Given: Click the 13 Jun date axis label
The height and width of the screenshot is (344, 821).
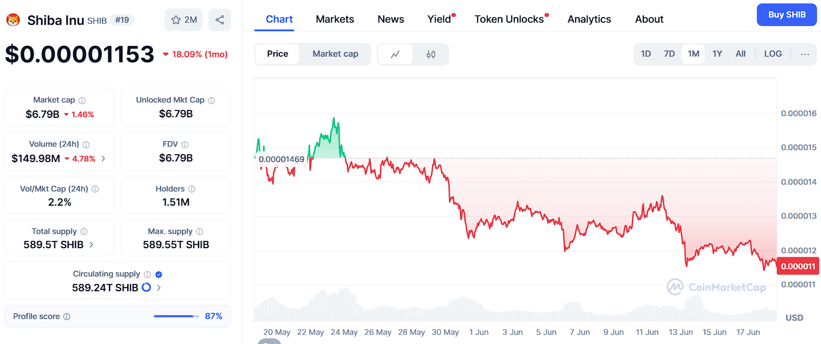Looking at the screenshot, I should [x=681, y=332].
